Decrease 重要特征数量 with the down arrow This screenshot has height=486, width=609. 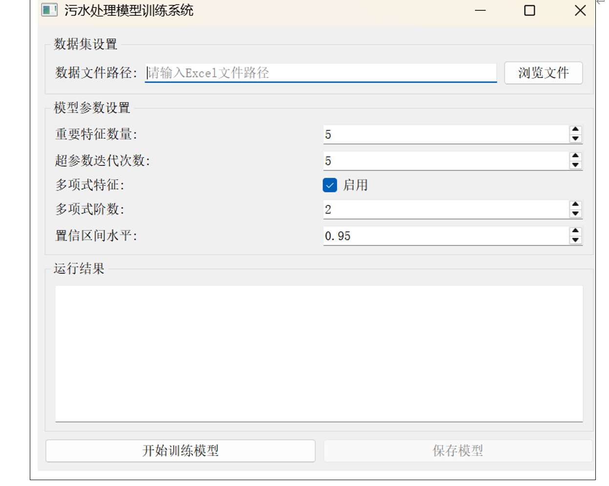coord(575,139)
